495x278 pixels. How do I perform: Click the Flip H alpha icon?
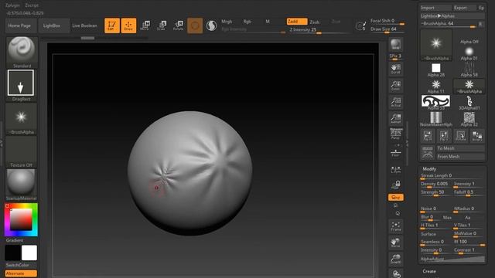[428, 136]
